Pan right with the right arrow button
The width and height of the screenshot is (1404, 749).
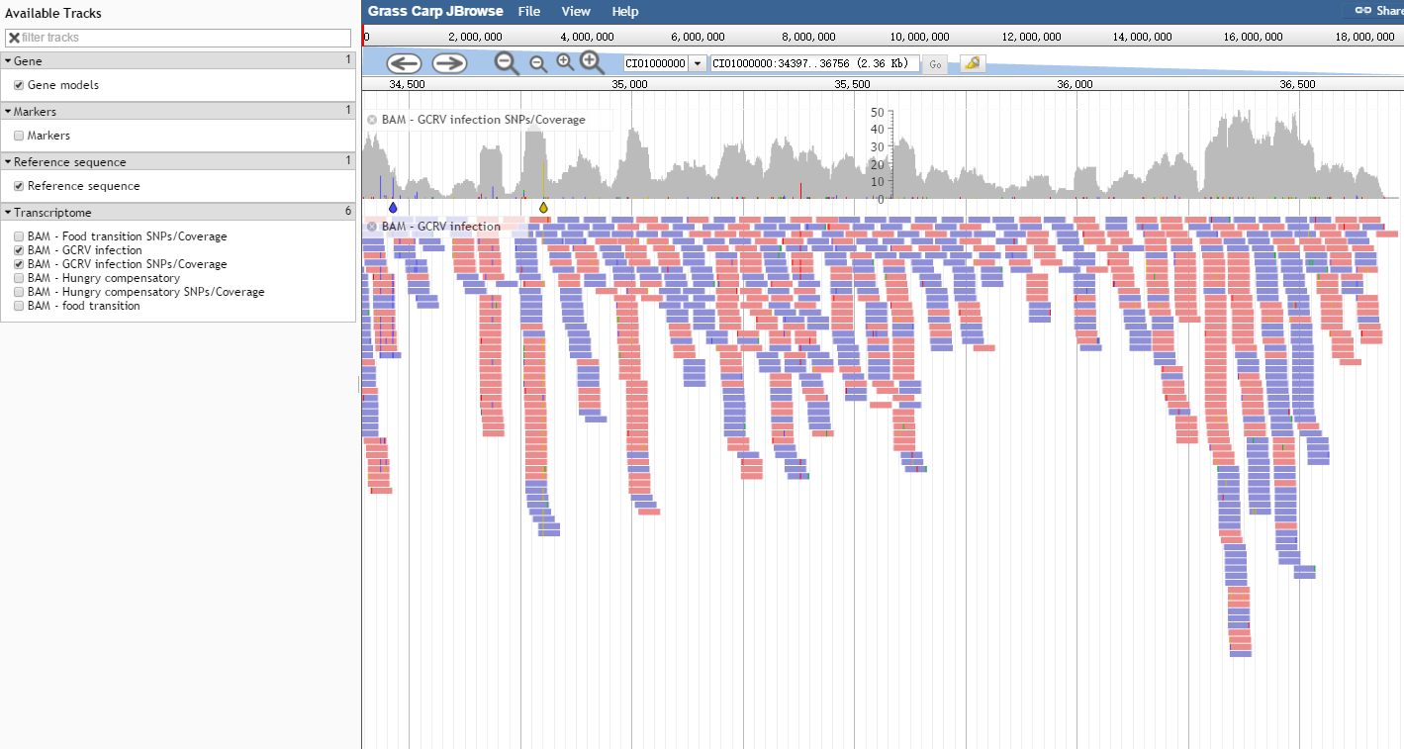point(449,63)
